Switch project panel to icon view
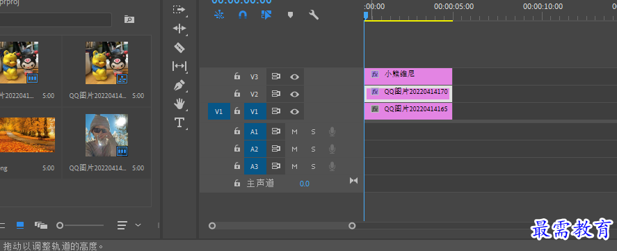 pyautogui.click(x=20, y=225)
